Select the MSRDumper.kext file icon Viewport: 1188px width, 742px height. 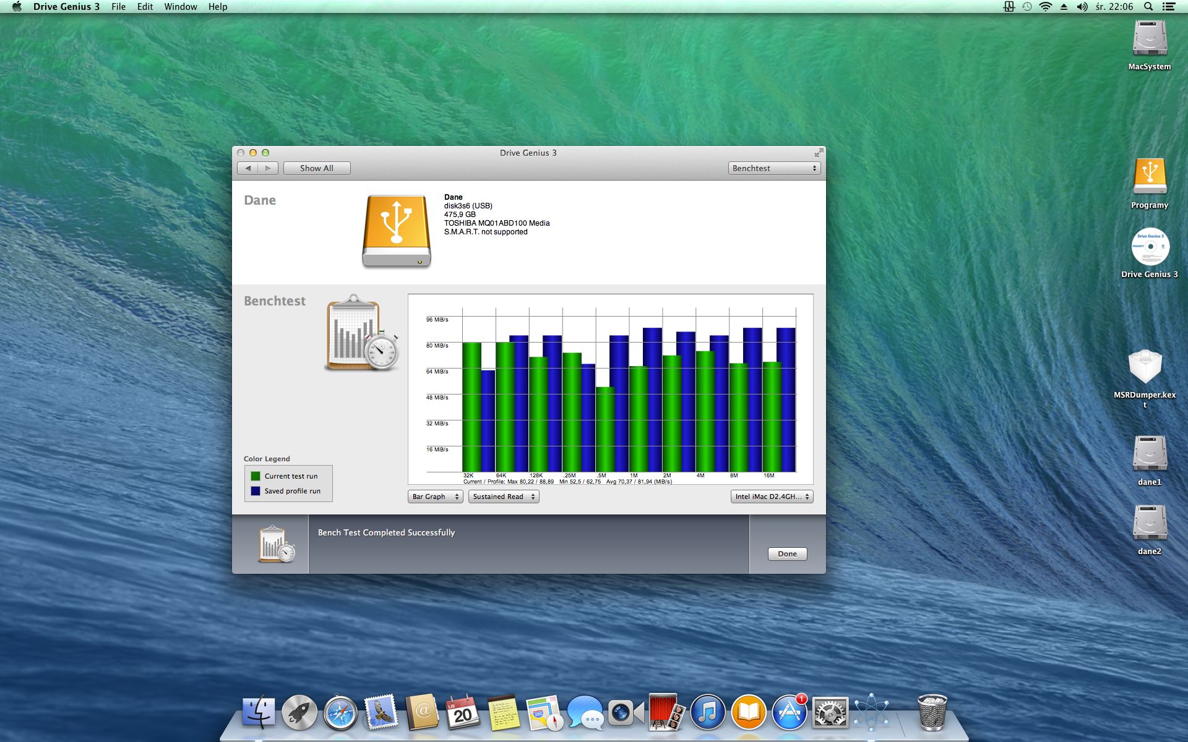[x=1145, y=367]
